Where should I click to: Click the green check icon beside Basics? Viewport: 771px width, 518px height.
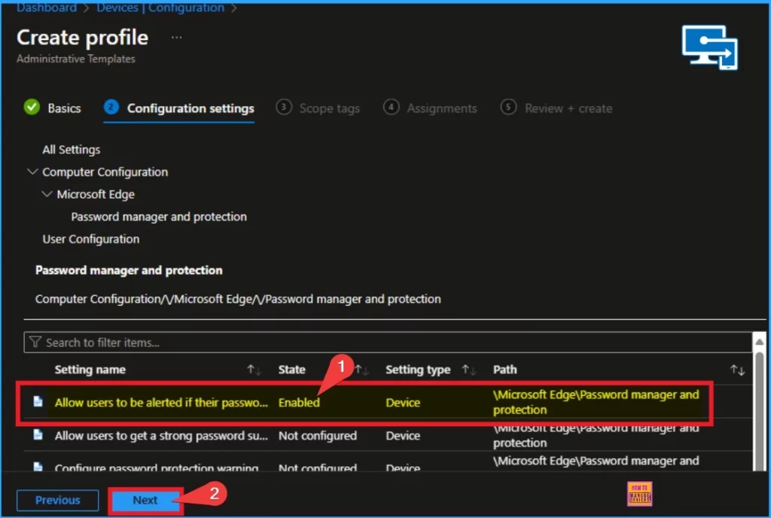click(32, 107)
